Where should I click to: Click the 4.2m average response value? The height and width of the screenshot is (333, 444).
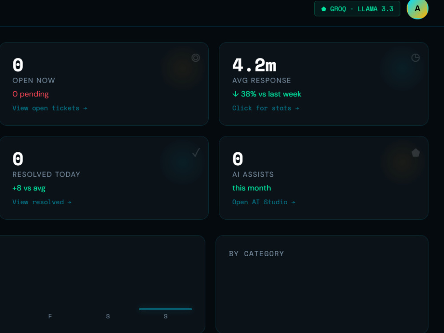pos(254,65)
